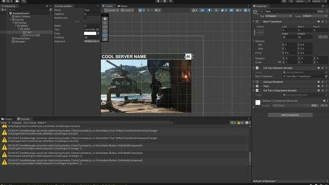Open snap increment settings dropdown

[x=157, y=10]
